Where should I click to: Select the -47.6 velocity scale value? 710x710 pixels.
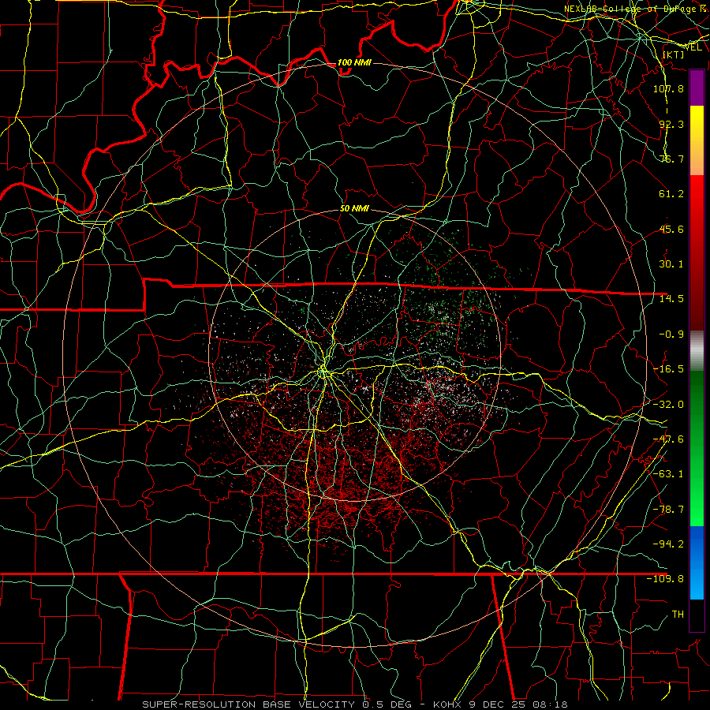click(x=668, y=439)
